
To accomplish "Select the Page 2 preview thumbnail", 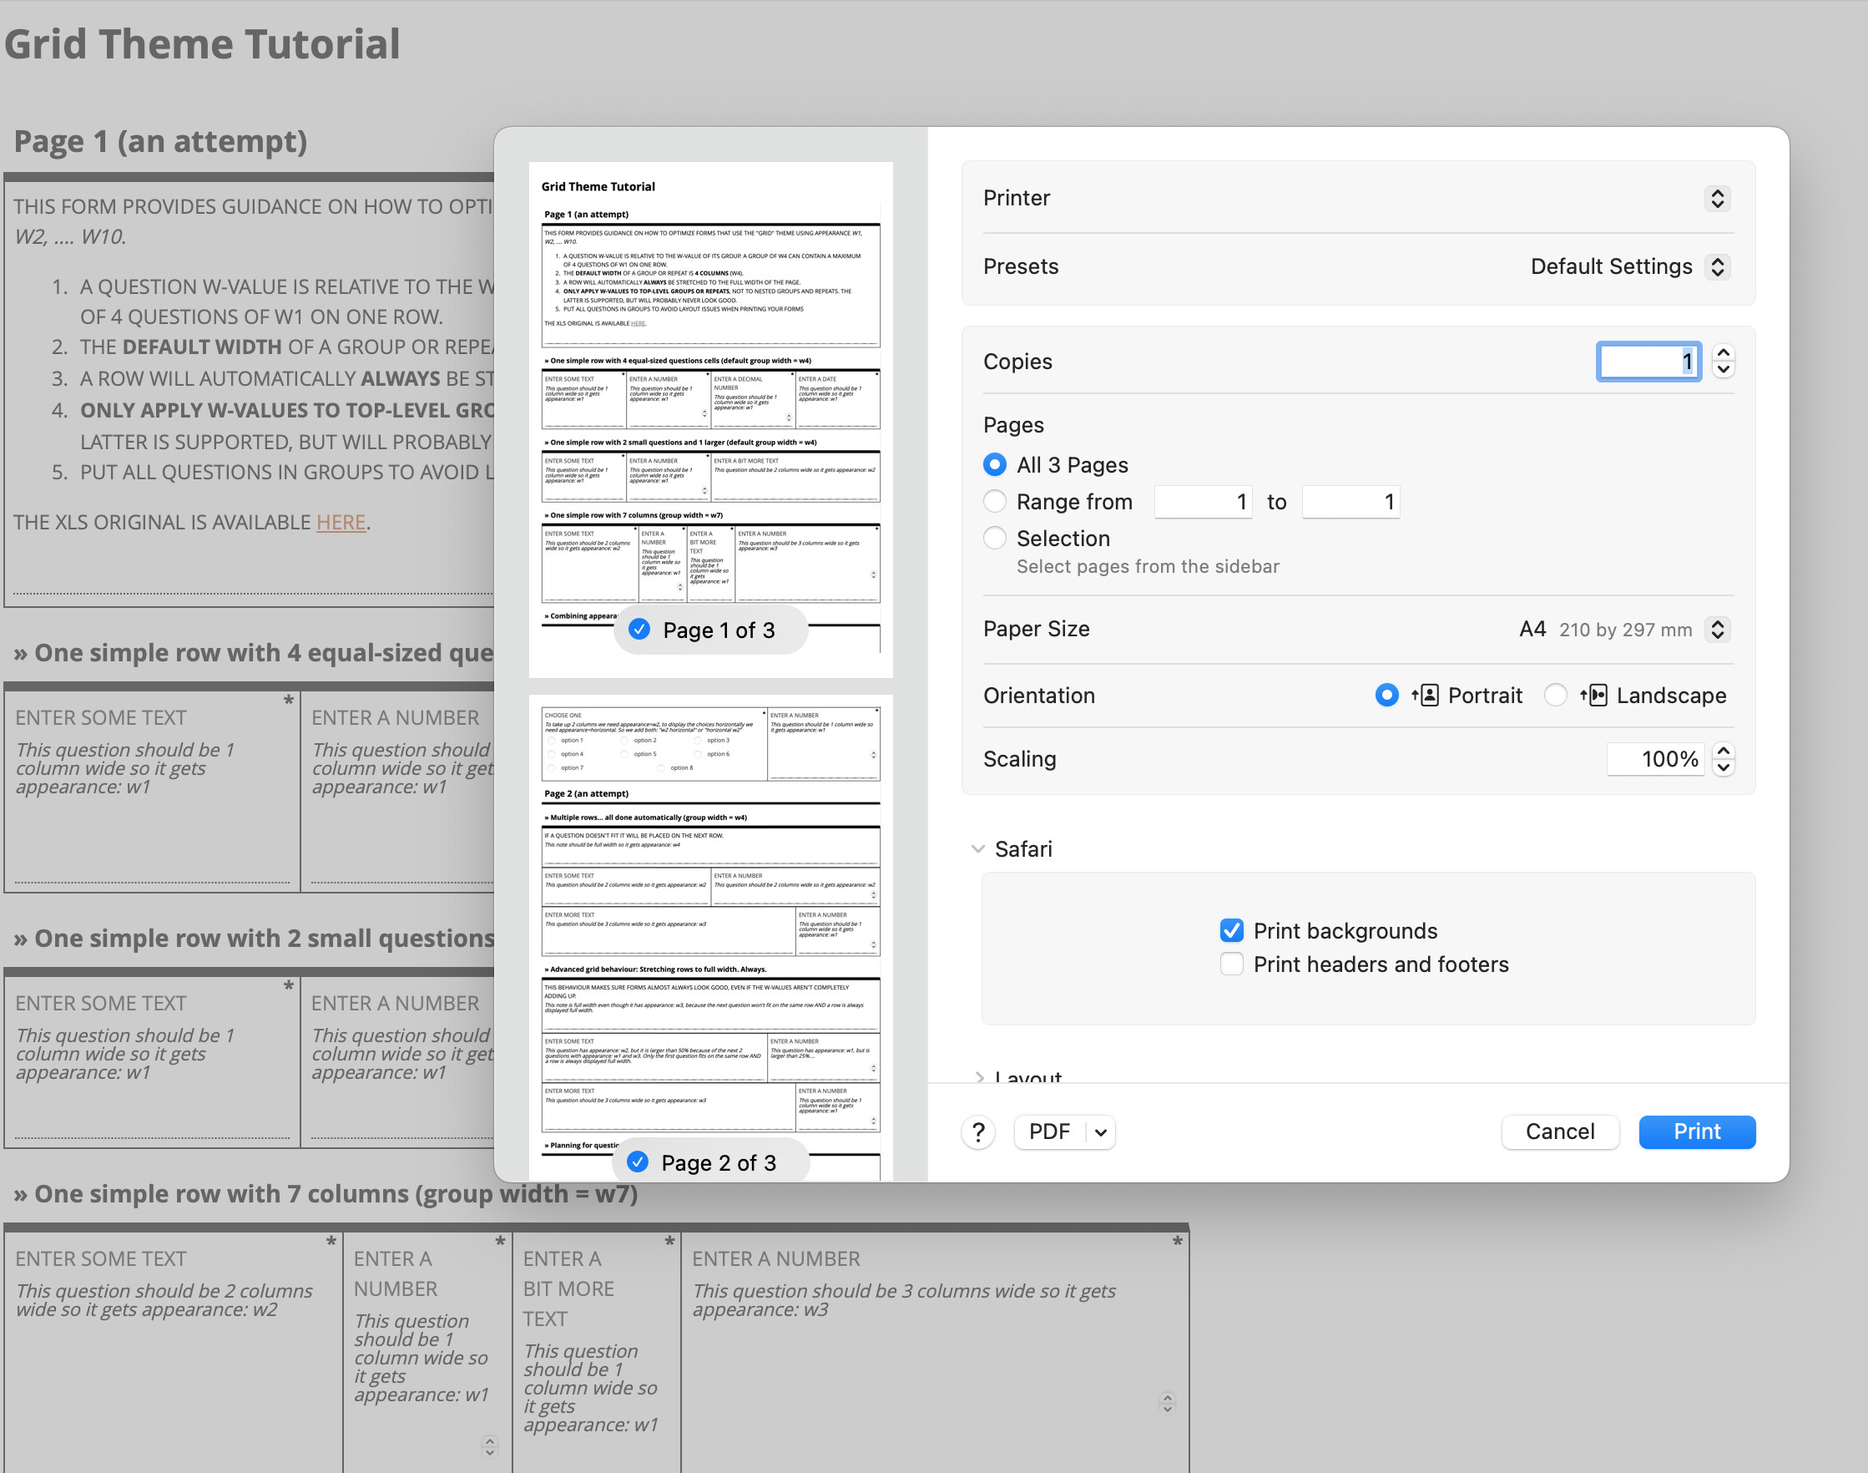I will (x=710, y=938).
